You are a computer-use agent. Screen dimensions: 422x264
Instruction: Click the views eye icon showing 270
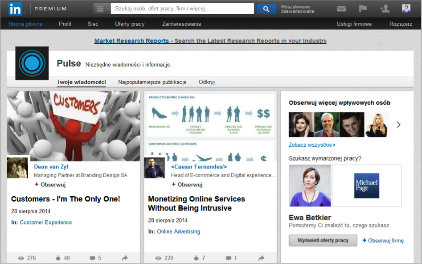(21, 258)
